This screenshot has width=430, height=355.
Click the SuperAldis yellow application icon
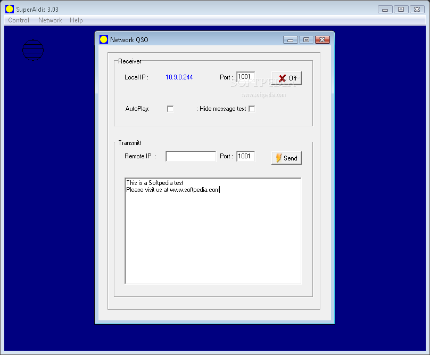(x=10, y=9)
